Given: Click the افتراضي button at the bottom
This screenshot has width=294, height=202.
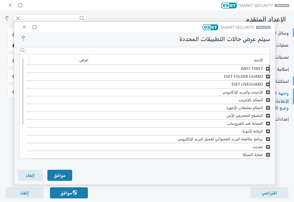Looking at the screenshot, I should [269, 193].
